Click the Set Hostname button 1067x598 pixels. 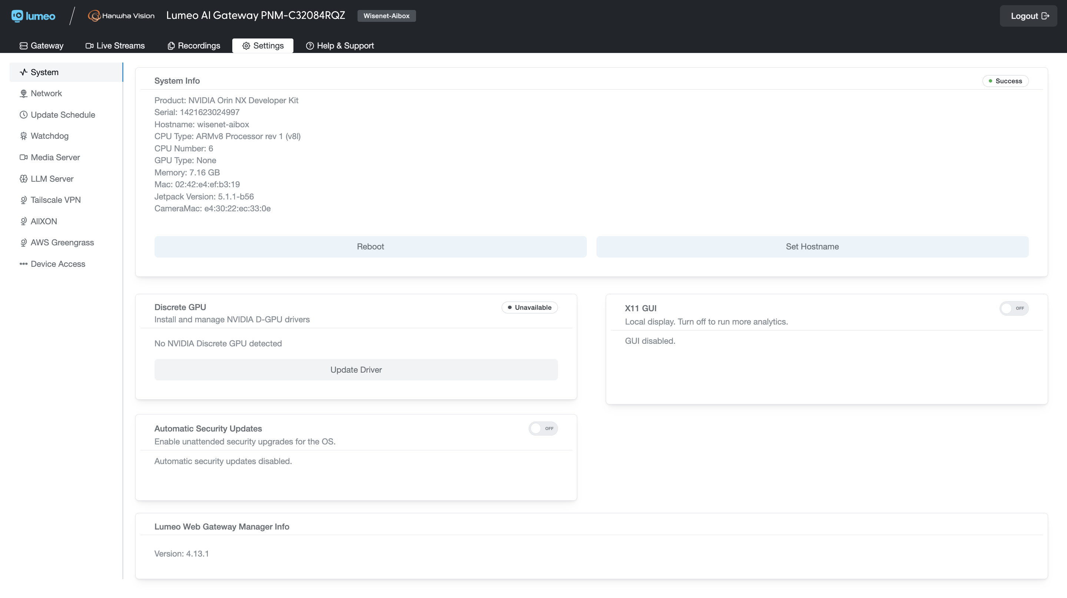[x=812, y=247]
